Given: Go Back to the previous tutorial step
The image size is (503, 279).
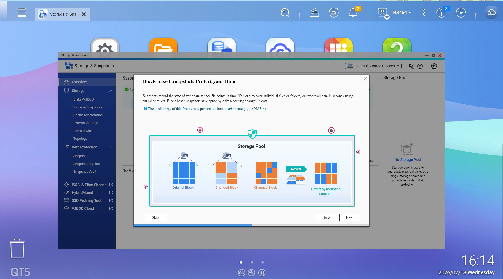Looking at the screenshot, I should (326, 217).
